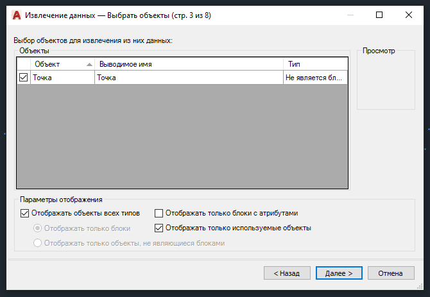Click the empty grey objects list area
The height and width of the screenshot is (297, 430).
(x=182, y=135)
